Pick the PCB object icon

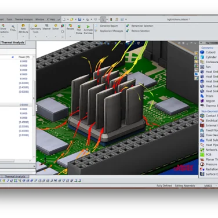[202, 155]
